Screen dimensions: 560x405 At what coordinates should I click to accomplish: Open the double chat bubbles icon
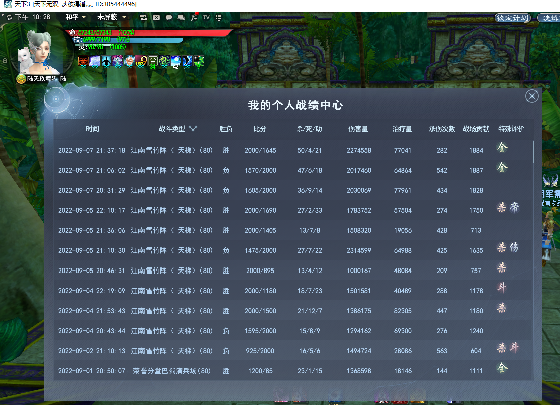[x=181, y=17]
